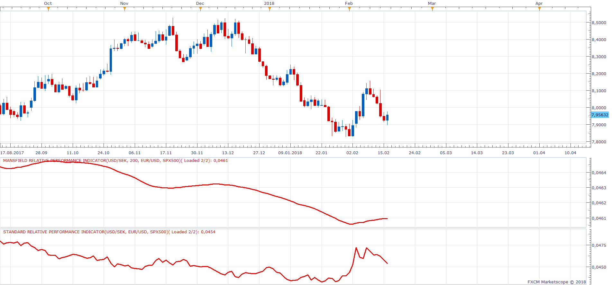Select the Mansfield Relative Performance Indicator label

tap(115, 160)
